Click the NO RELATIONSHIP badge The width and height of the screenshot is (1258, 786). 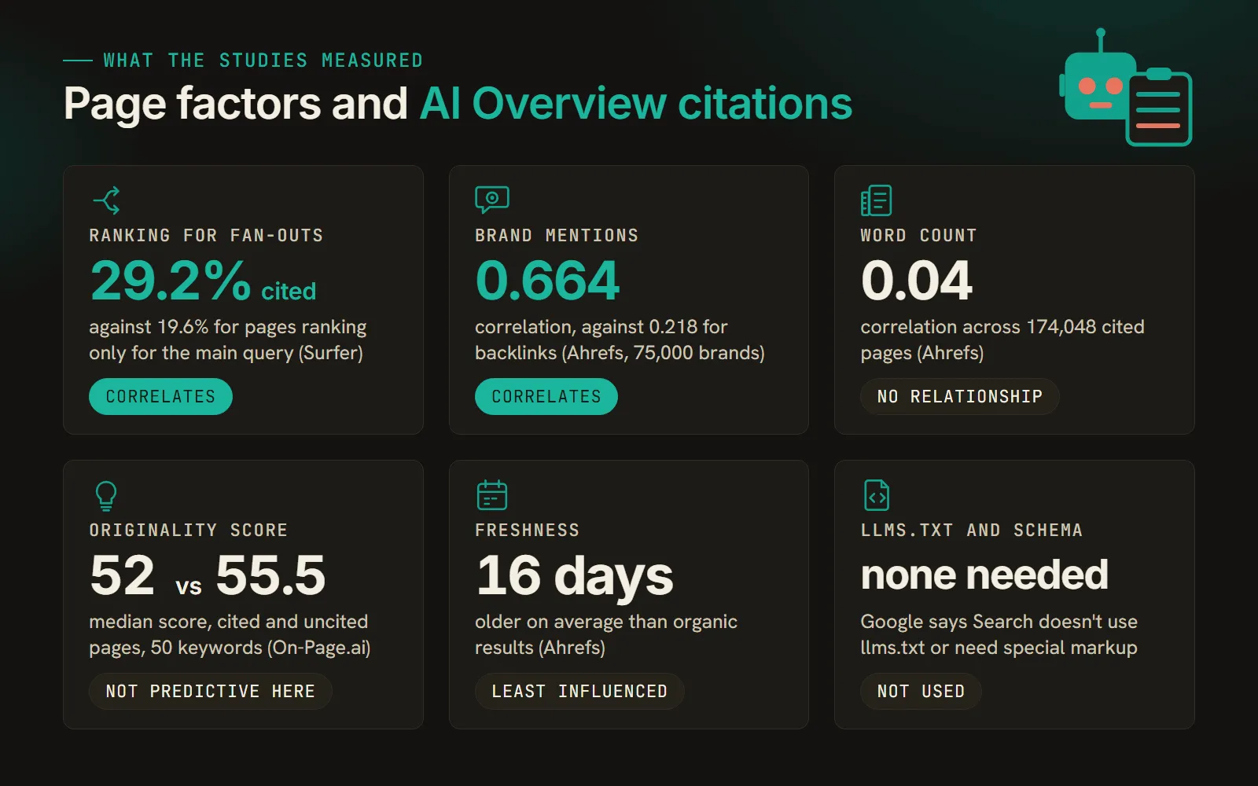[x=960, y=396]
